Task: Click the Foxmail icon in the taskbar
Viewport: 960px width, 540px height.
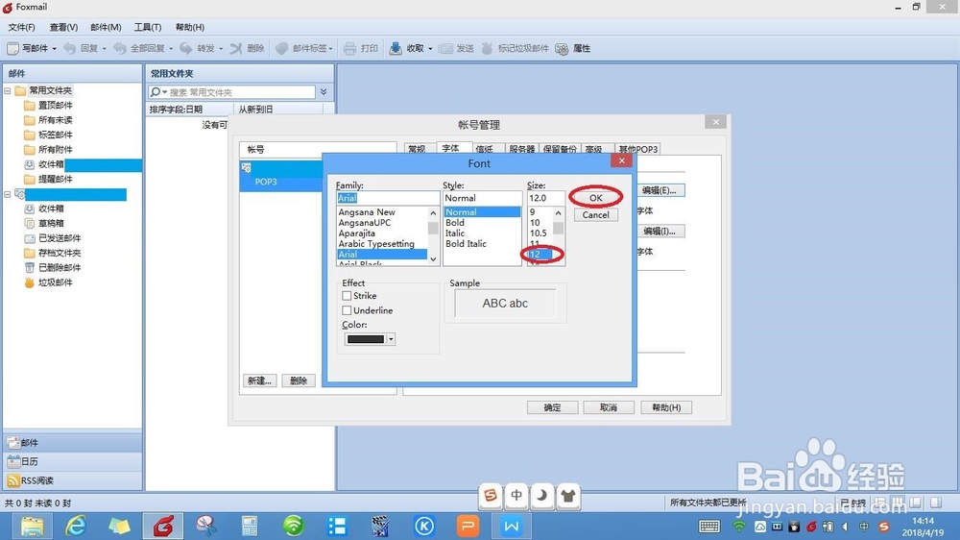Action: click(163, 526)
